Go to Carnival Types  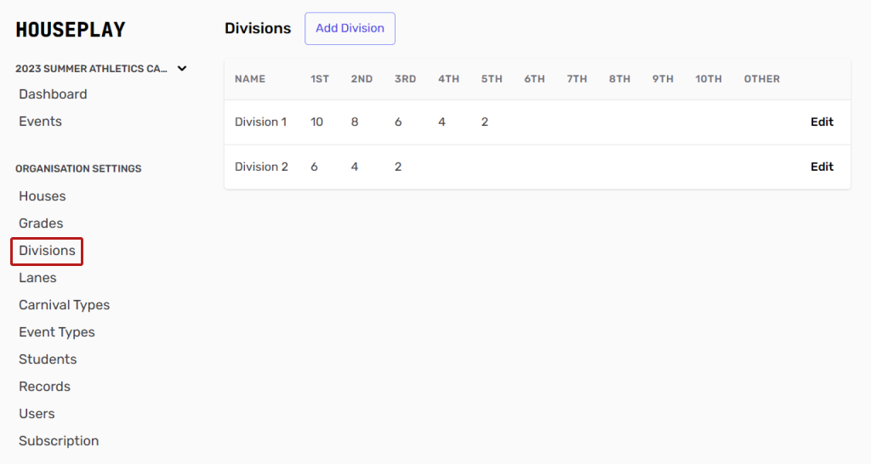pos(64,305)
